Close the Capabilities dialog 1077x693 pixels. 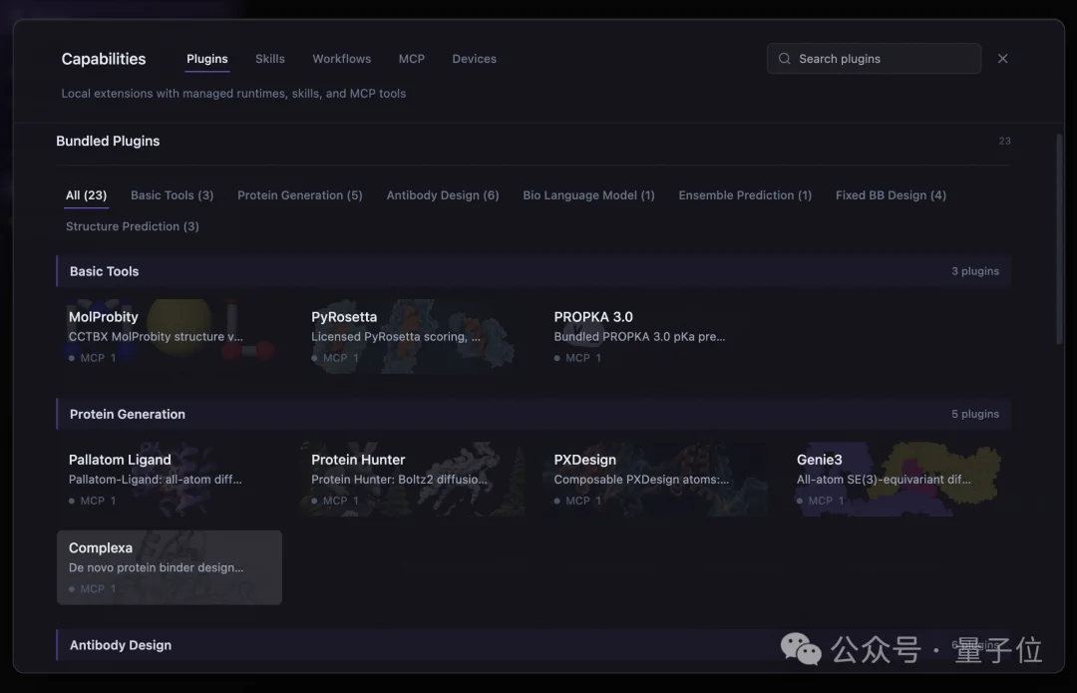click(x=1002, y=59)
